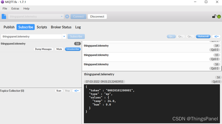This screenshot has width=222, height=124.
Task: Open the Broker Status tab
Action: pos(61,27)
